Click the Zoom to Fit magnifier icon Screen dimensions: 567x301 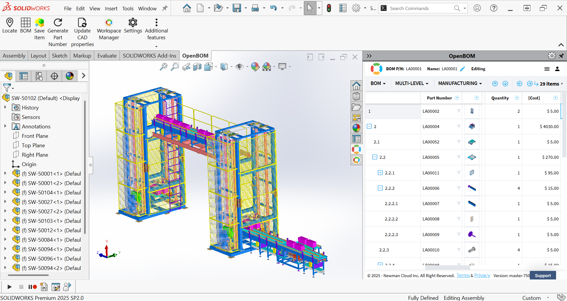pos(163,67)
